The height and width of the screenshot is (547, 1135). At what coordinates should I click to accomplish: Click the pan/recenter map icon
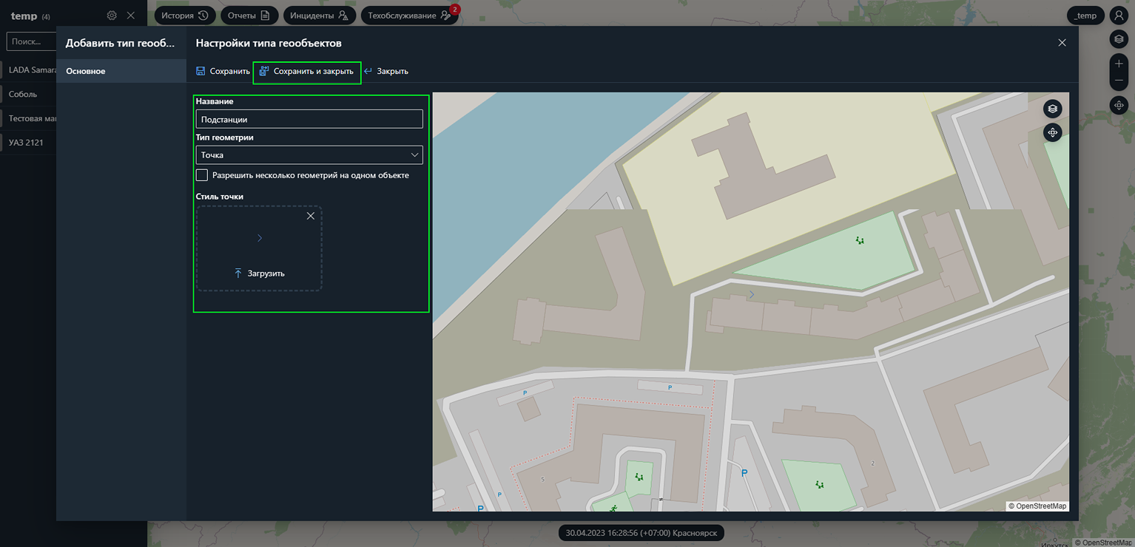1119,105
